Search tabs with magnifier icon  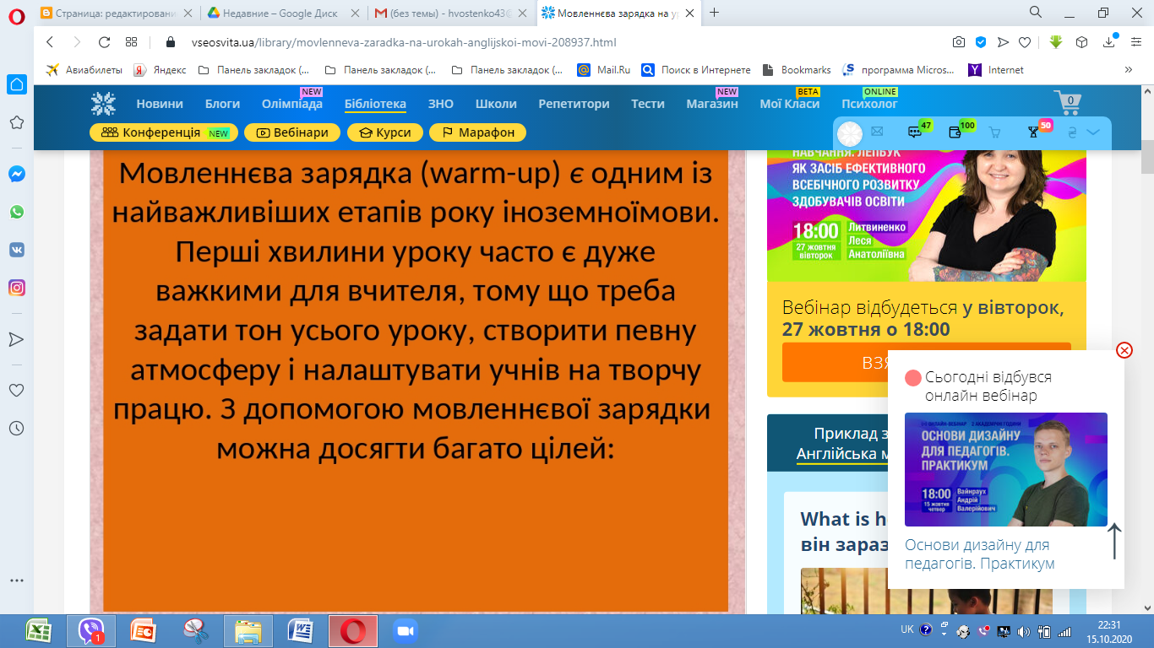pos(1035,12)
